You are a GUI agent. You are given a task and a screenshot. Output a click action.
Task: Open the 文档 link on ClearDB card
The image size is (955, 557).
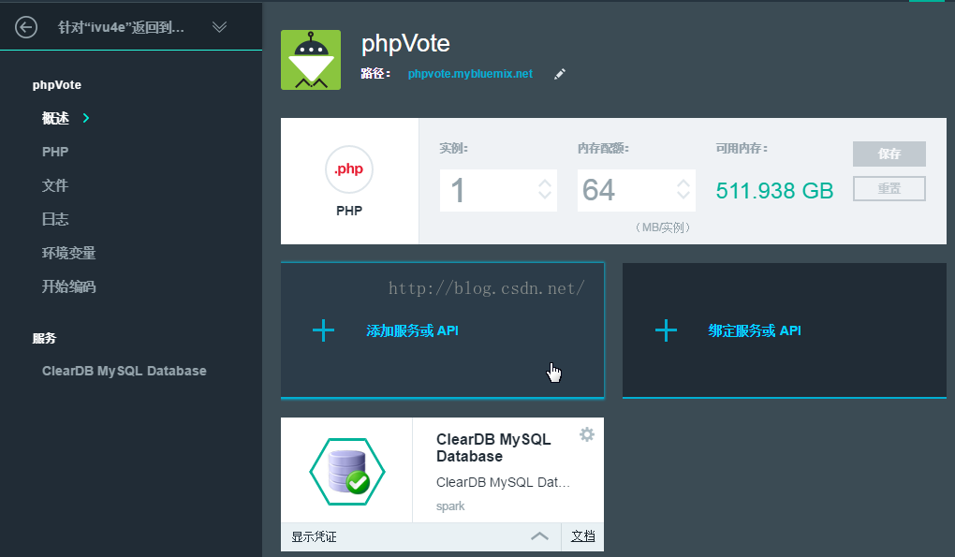click(x=583, y=536)
